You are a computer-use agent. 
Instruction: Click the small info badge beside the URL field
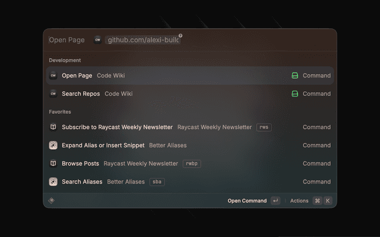pyautogui.click(x=180, y=36)
